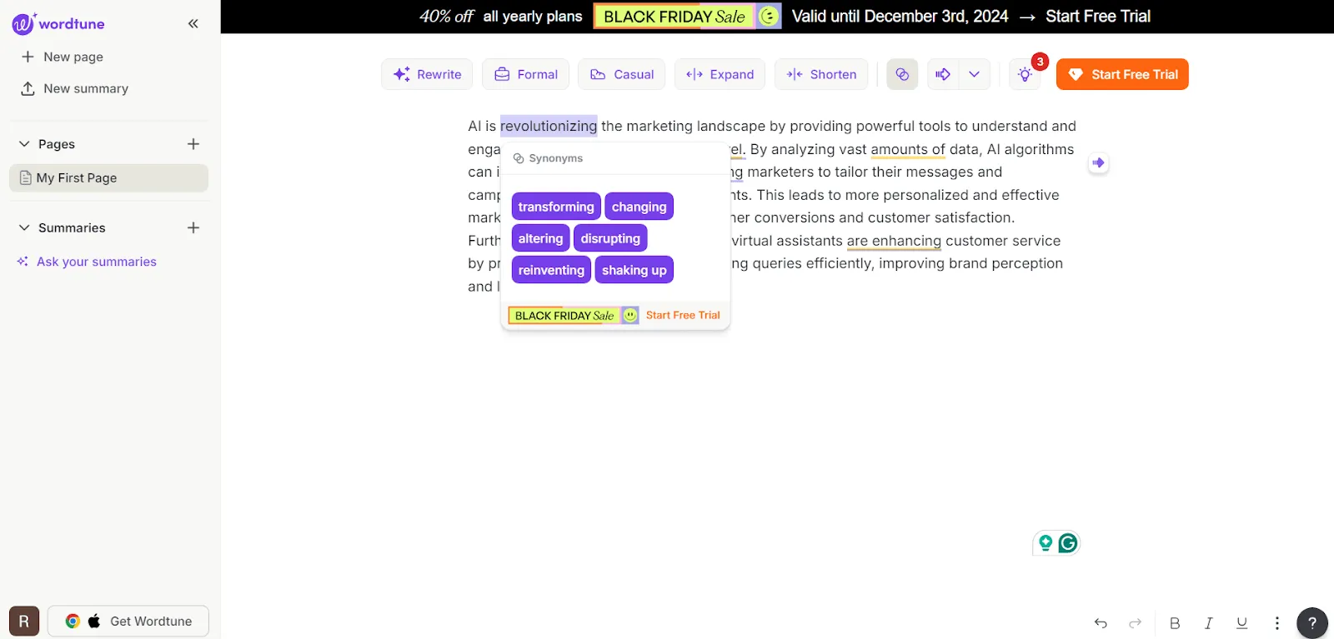Screen dimensions: 1334x639
Task: Click the Rewrite button
Action: pos(427,74)
